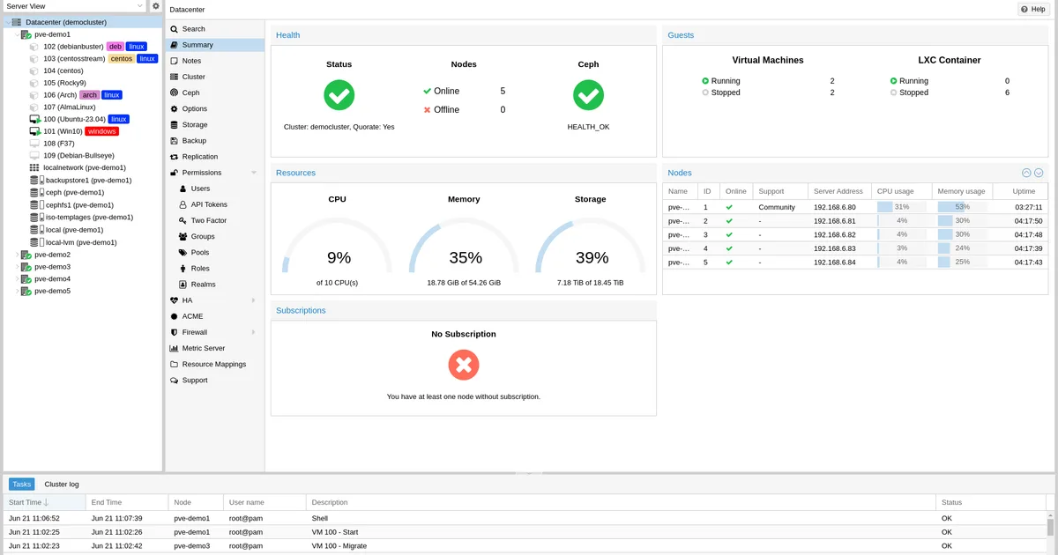The width and height of the screenshot is (1058, 555).
Task: Collapse the pve-demo1 node
Action: 18,34
